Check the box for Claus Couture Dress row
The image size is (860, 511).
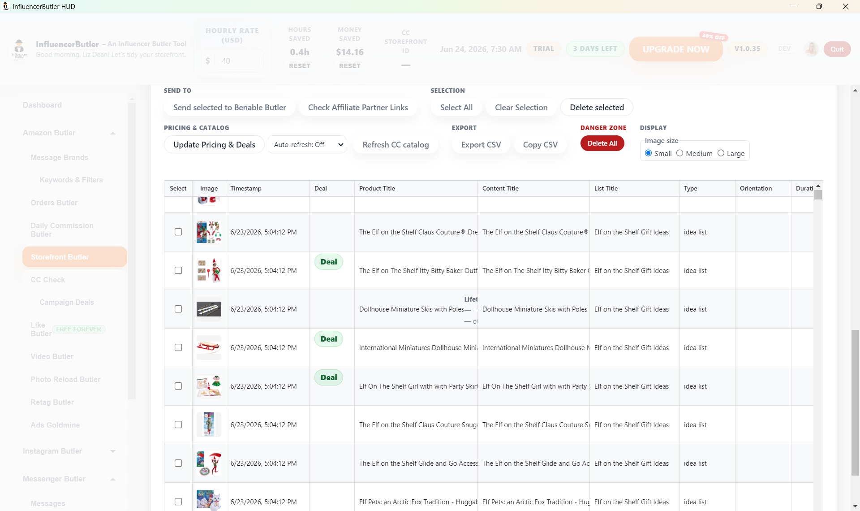[178, 232]
